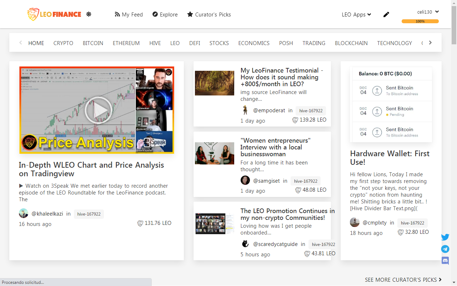Viewport: 457px width, 286px height.
Task: Click the hive-167922 tag on samgiset's post
Action: coord(306,181)
